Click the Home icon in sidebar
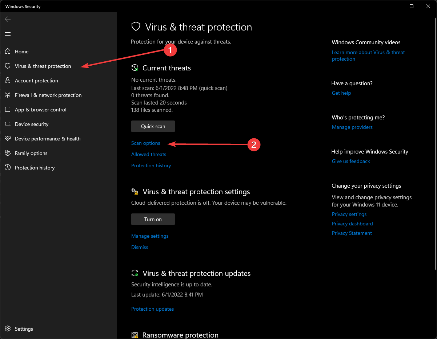This screenshot has width=437, height=339. click(8, 52)
